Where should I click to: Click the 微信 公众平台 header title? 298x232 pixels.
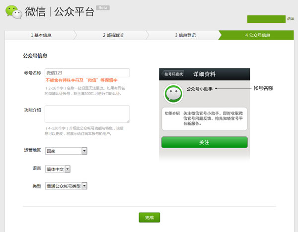click(60, 12)
